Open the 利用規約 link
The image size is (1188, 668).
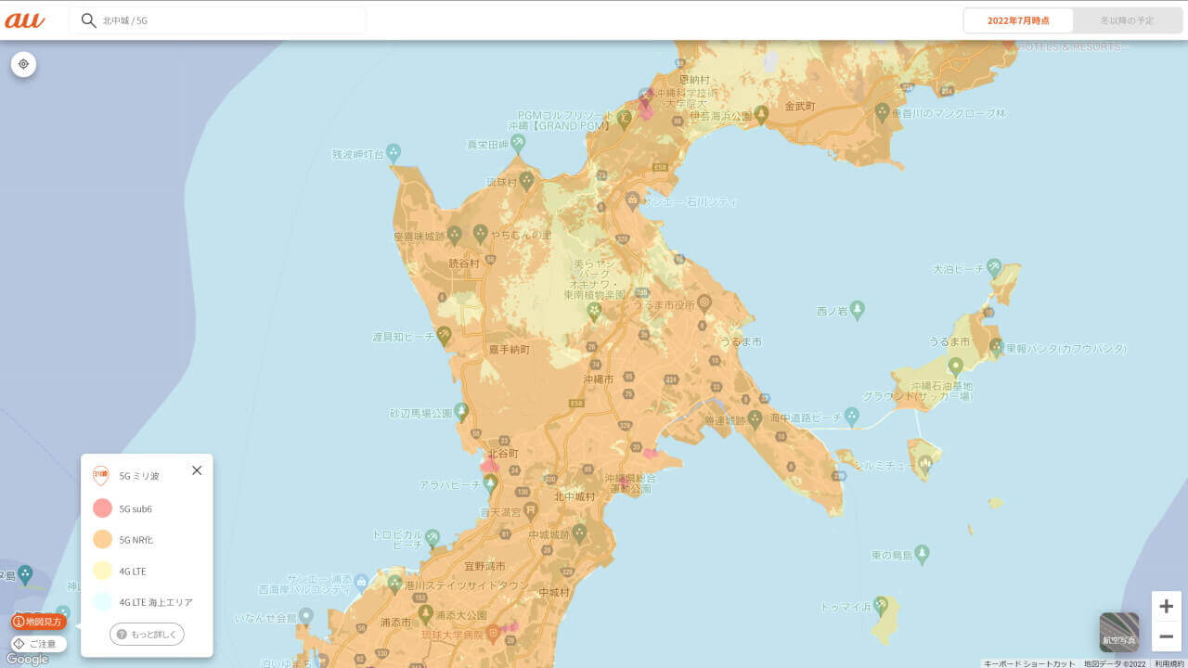coord(1169,663)
